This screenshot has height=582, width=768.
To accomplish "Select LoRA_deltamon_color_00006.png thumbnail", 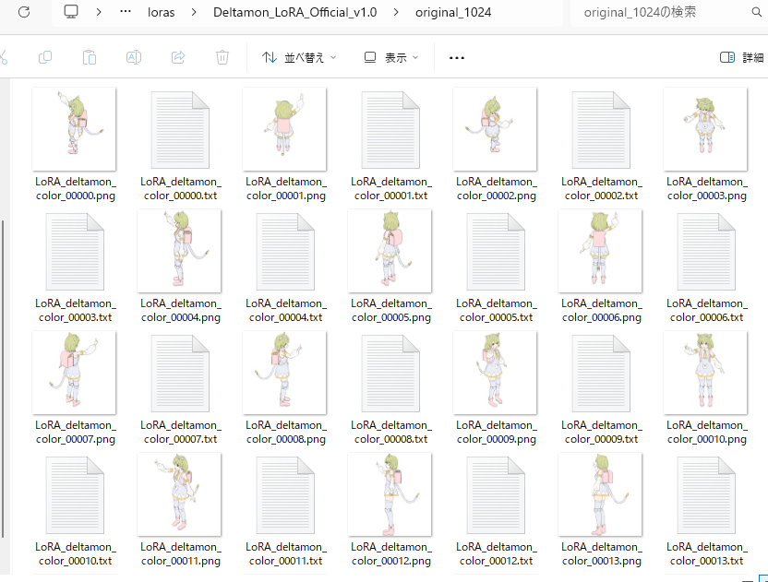I will 601,251.
